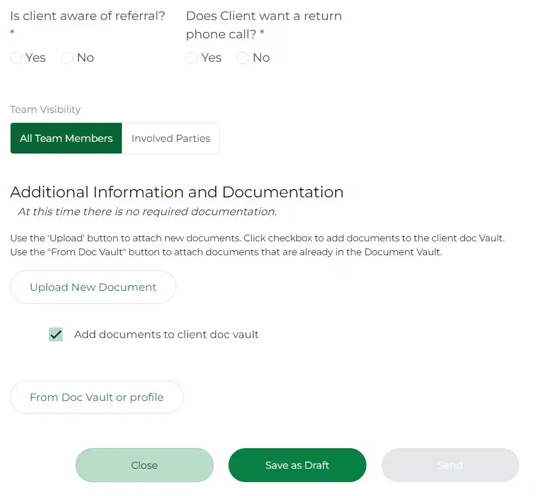Viewport: 541px width, 496px height.
Task: Choose Yes for return phone call
Action: 192,58
